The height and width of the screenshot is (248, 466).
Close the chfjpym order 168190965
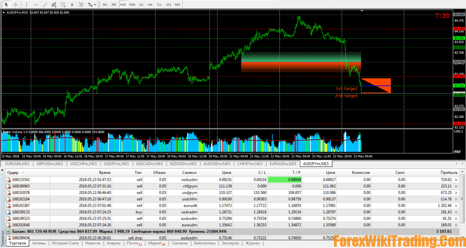(x=456, y=186)
